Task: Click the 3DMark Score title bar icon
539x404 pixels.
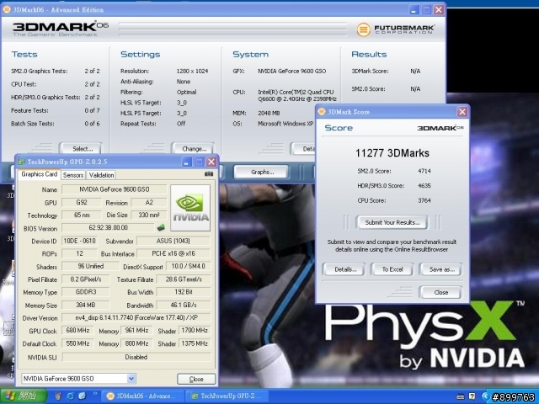Action: [322, 112]
